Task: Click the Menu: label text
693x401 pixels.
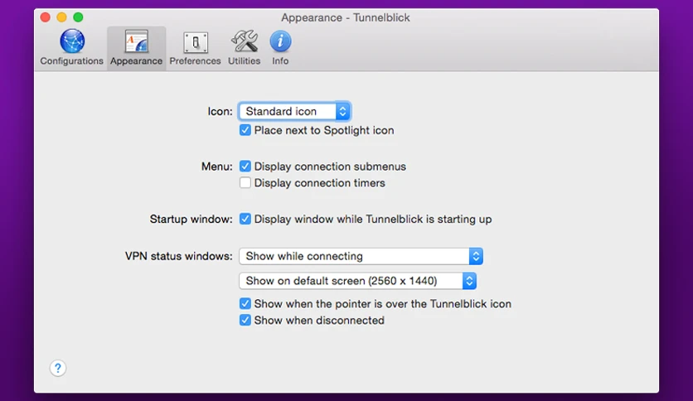Action: coord(216,167)
